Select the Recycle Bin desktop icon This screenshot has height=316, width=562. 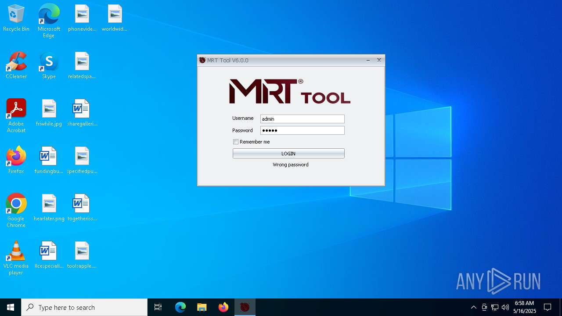(16, 18)
